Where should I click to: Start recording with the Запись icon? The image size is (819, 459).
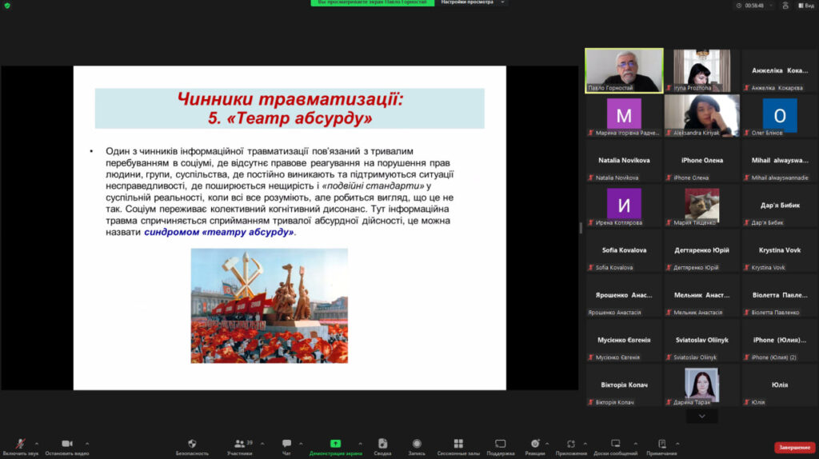coord(417,444)
